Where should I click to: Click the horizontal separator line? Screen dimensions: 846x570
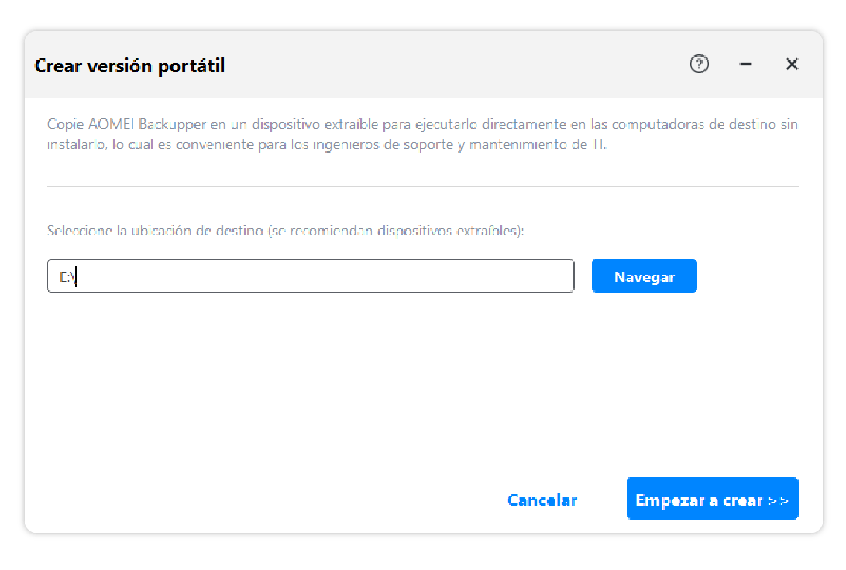click(422, 187)
